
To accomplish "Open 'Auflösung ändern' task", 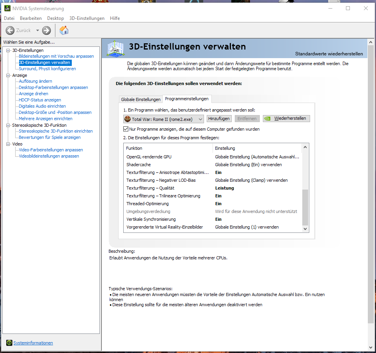I will (35, 81).
